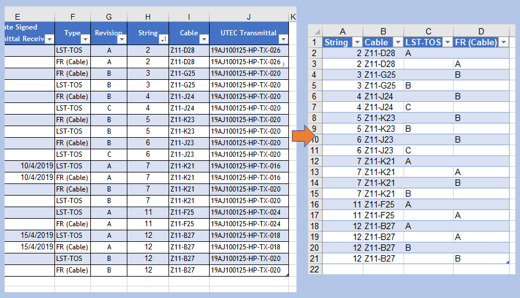Viewport: 520px width, 298px height.
Task: Click String header cell in right table
Action: coord(343,42)
